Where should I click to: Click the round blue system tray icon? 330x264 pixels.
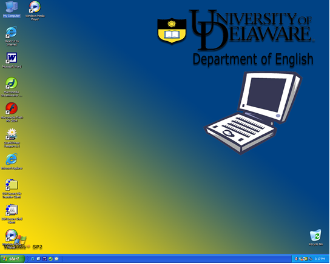(310, 259)
